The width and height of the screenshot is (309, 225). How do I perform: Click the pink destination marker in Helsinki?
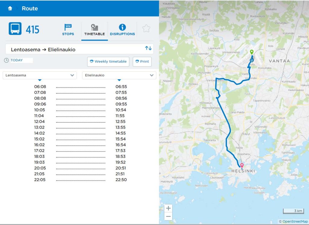(x=241, y=165)
